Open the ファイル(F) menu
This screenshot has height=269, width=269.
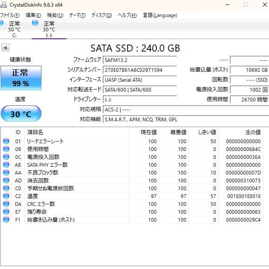pos(10,15)
